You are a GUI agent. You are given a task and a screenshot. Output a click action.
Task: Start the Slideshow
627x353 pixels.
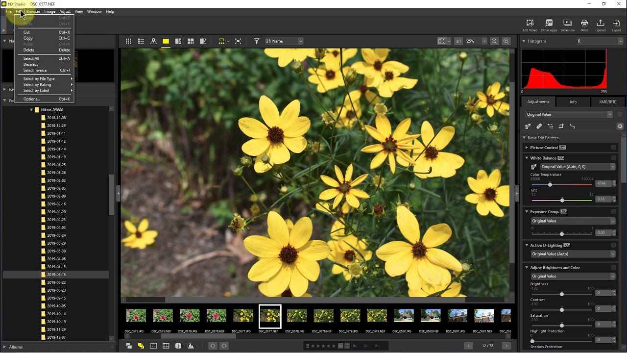click(567, 25)
